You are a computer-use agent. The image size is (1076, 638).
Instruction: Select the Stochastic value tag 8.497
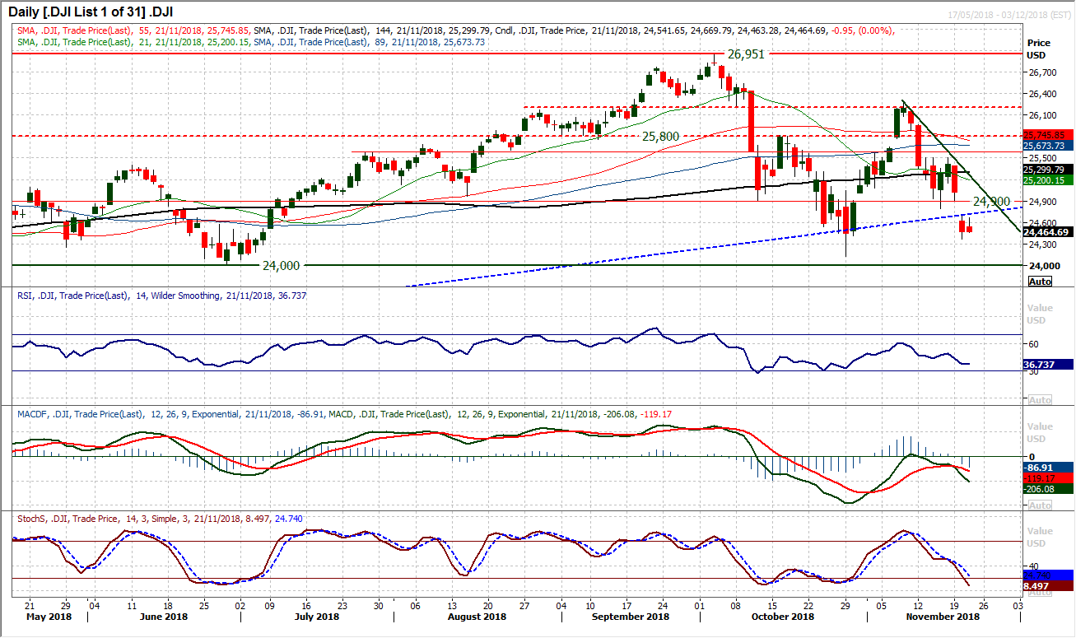pos(1047,586)
